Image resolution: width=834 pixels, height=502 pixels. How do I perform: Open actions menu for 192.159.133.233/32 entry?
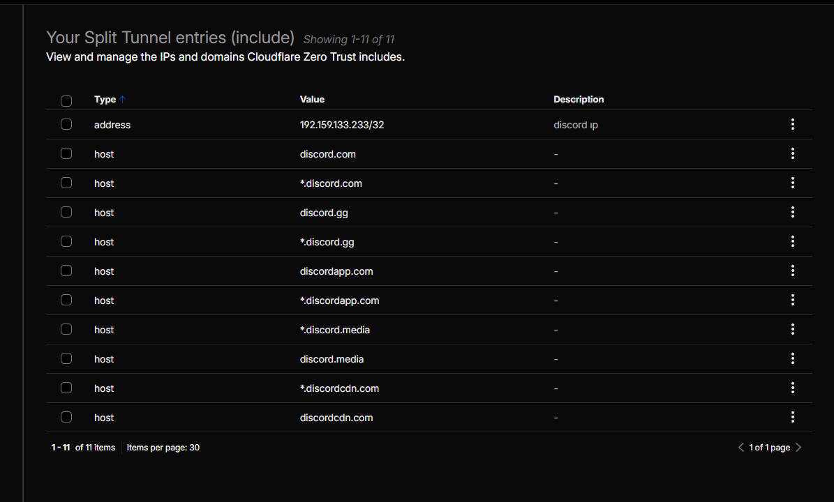[792, 125]
